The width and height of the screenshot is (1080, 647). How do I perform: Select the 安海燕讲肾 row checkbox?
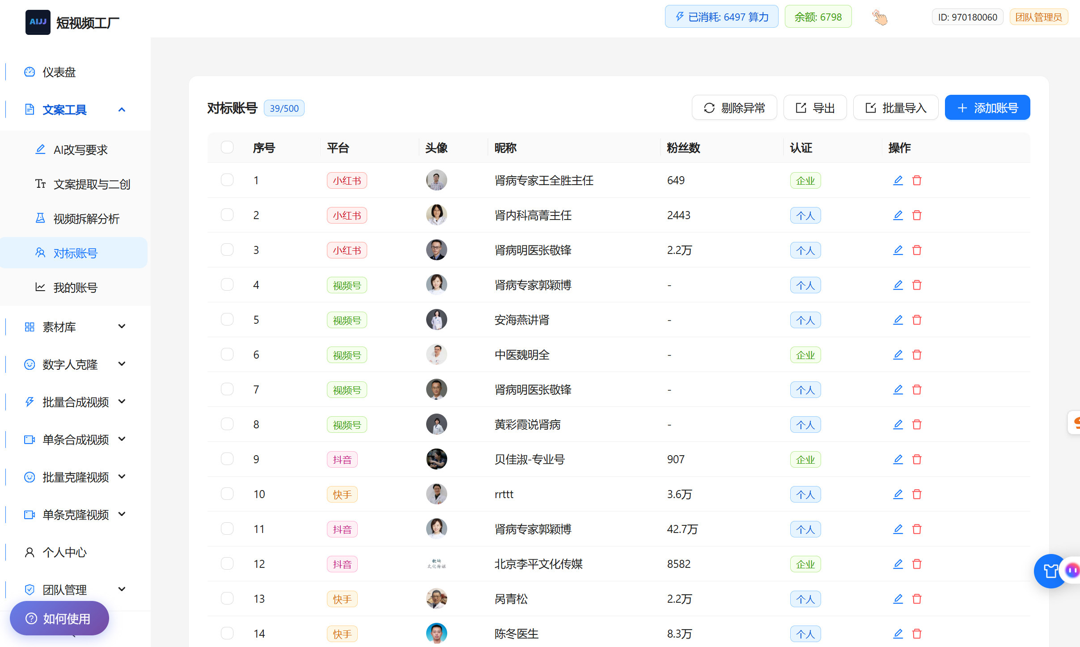227,319
